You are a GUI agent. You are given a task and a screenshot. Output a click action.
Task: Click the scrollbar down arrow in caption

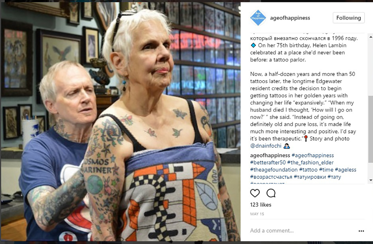(371, 180)
